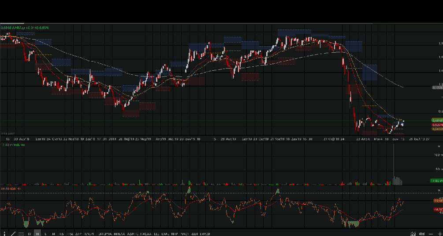Switch to the ΕΥΡΩΒ symbol tab

(204, 233)
